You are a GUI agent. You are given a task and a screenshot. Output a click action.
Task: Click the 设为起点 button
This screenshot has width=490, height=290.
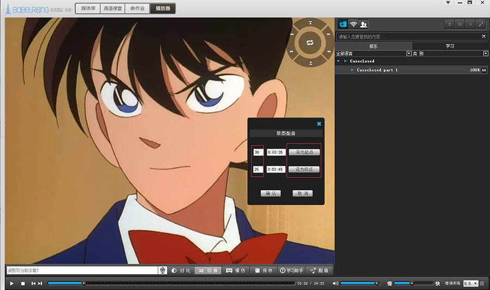point(304,152)
